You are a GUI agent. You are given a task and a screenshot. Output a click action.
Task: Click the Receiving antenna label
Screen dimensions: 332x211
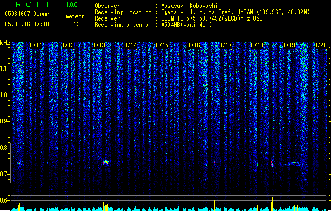(121, 25)
